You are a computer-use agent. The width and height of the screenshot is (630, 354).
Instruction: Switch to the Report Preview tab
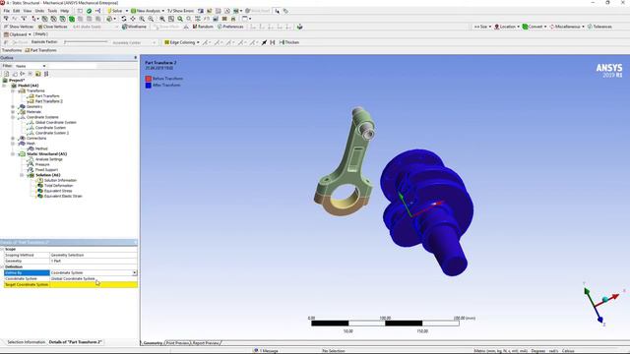[x=206, y=343]
